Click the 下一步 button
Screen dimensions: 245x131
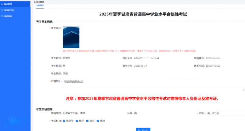143,130
